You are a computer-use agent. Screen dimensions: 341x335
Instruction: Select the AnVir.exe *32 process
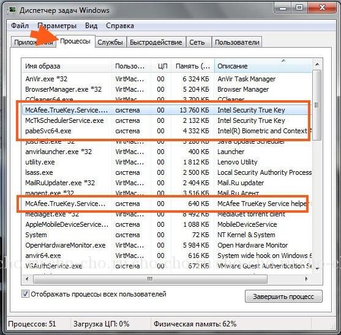(167, 79)
